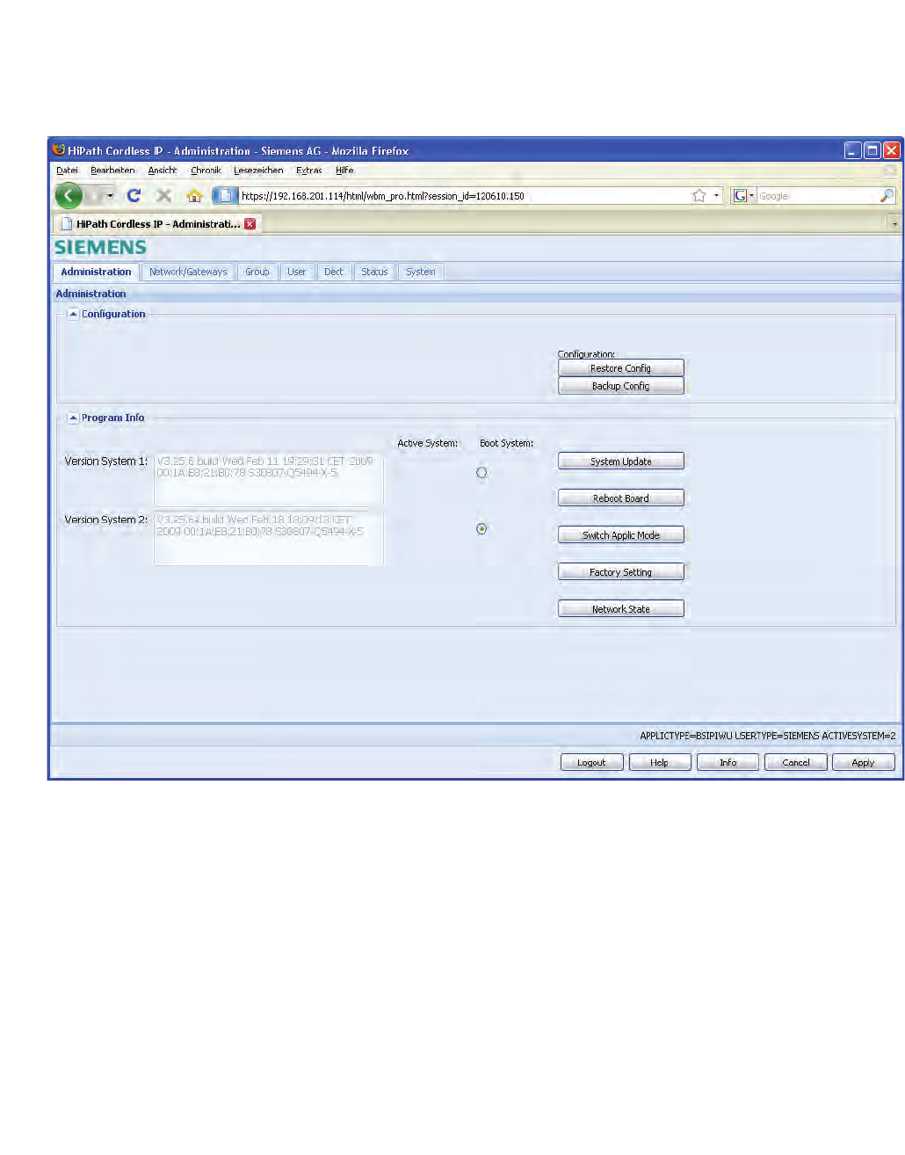Click the Switch Applic Mode button

point(620,535)
